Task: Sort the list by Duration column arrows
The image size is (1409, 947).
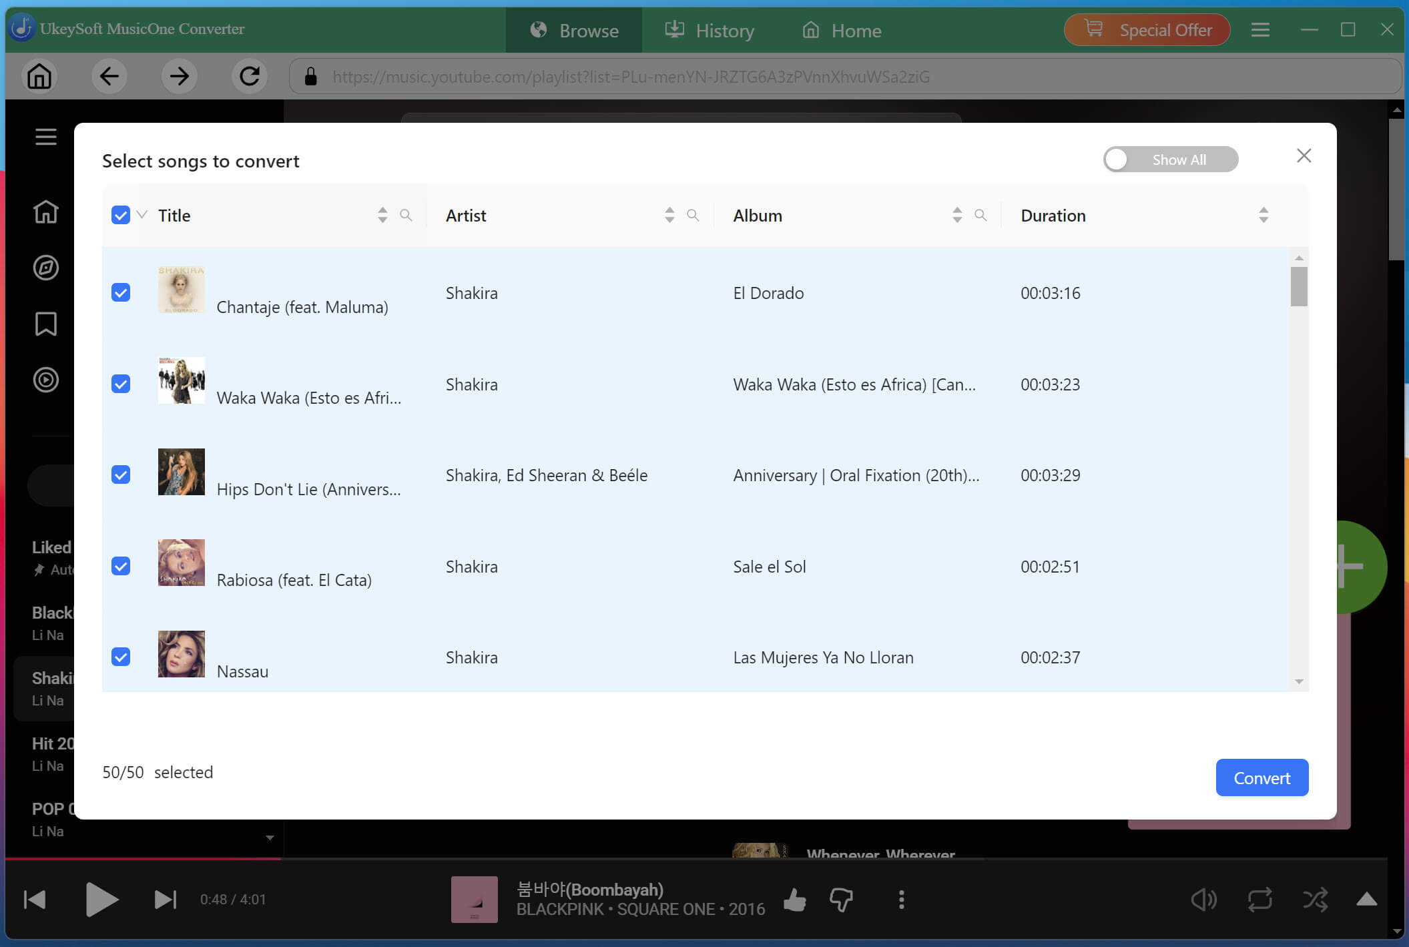Action: (1263, 215)
